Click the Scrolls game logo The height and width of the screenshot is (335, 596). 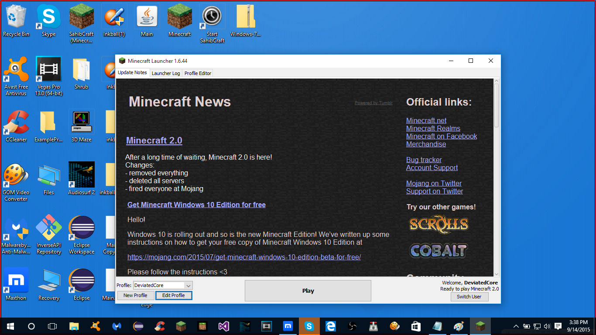(438, 224)
